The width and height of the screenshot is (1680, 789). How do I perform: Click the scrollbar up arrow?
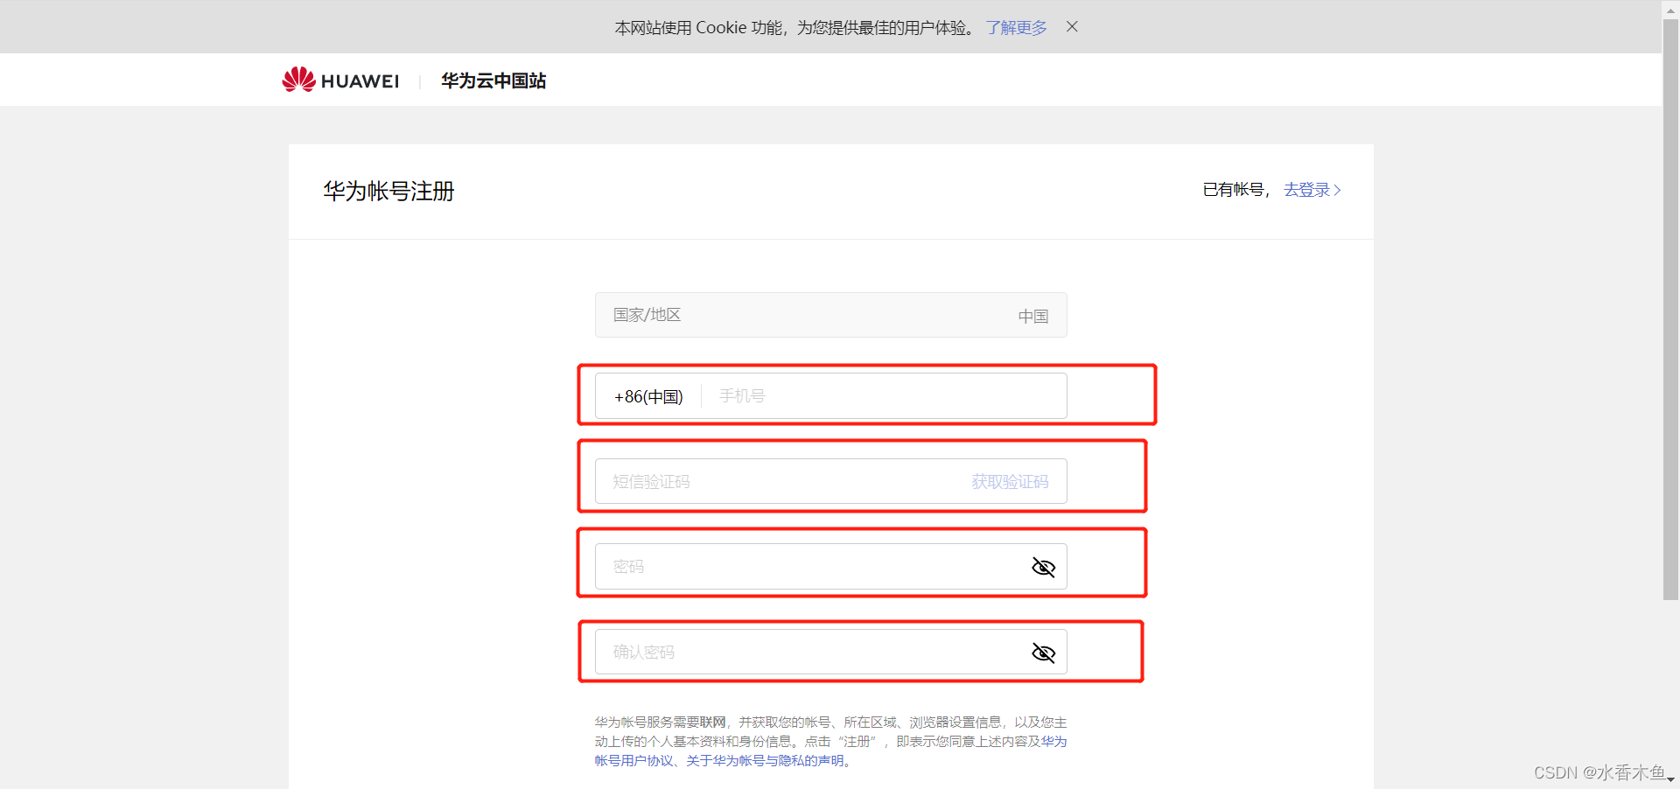[x=1670, y=9]
